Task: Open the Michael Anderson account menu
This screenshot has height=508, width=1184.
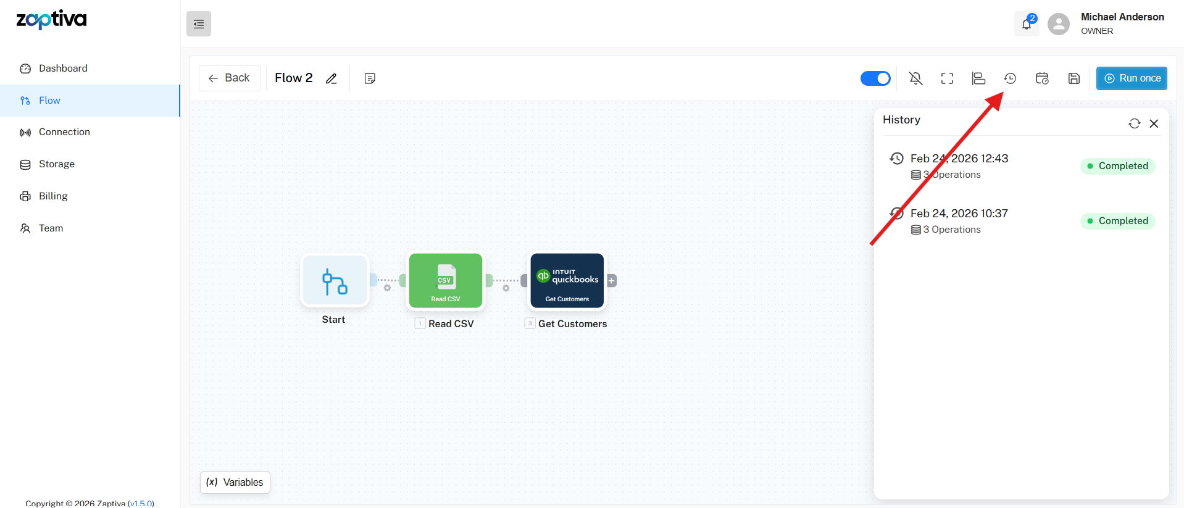Action: pyautogui.click(x=1106, y=24)
